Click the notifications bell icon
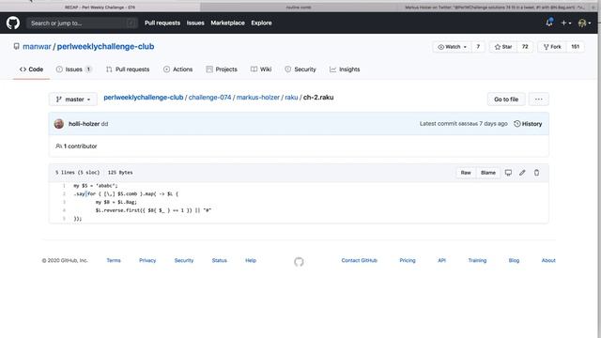Viewport: 601px width, 338px height. click(x=549, y=23)
